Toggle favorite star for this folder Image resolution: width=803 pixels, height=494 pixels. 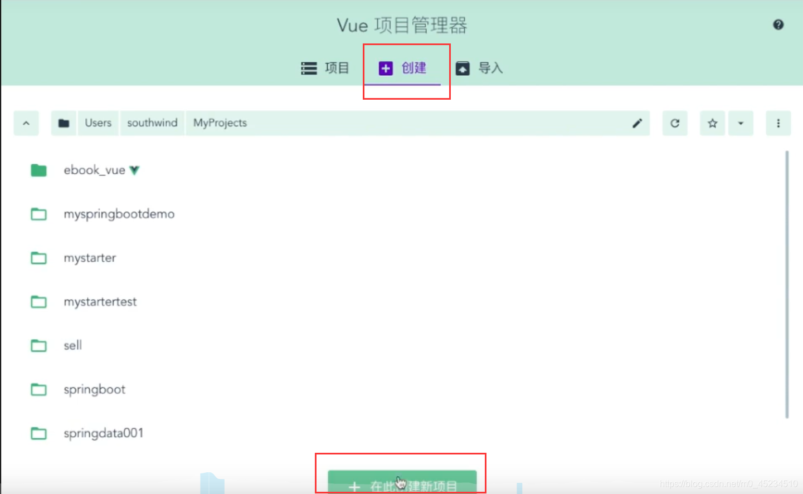click(x=712, y=123)
